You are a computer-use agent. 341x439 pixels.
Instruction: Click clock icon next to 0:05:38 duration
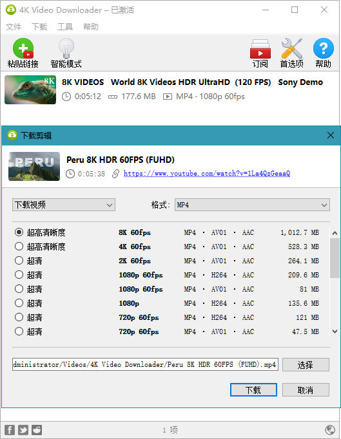click(70, 174)
